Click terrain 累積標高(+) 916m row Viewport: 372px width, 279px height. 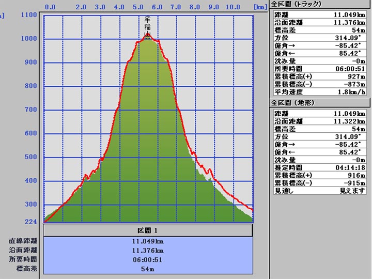320,175
